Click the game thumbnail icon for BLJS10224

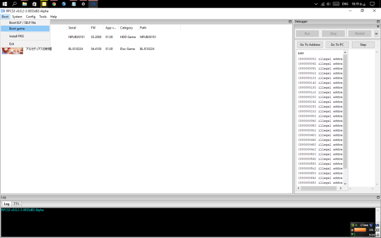12,49
